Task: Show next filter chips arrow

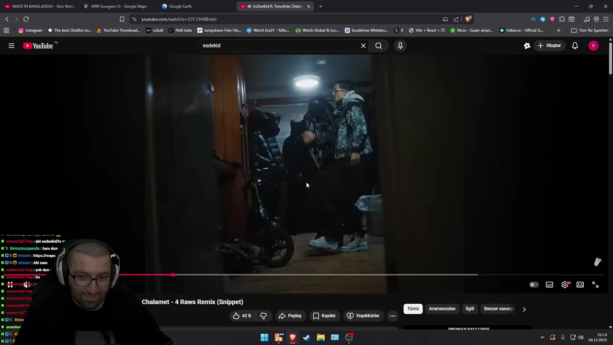Action: tap(524, 310)
